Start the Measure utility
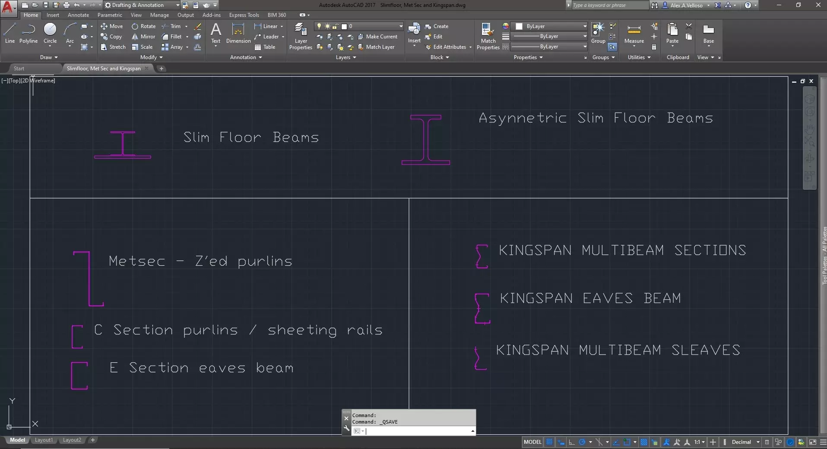Image resolution: width=827 pixels, height=449 pixels. pos(634,34)
